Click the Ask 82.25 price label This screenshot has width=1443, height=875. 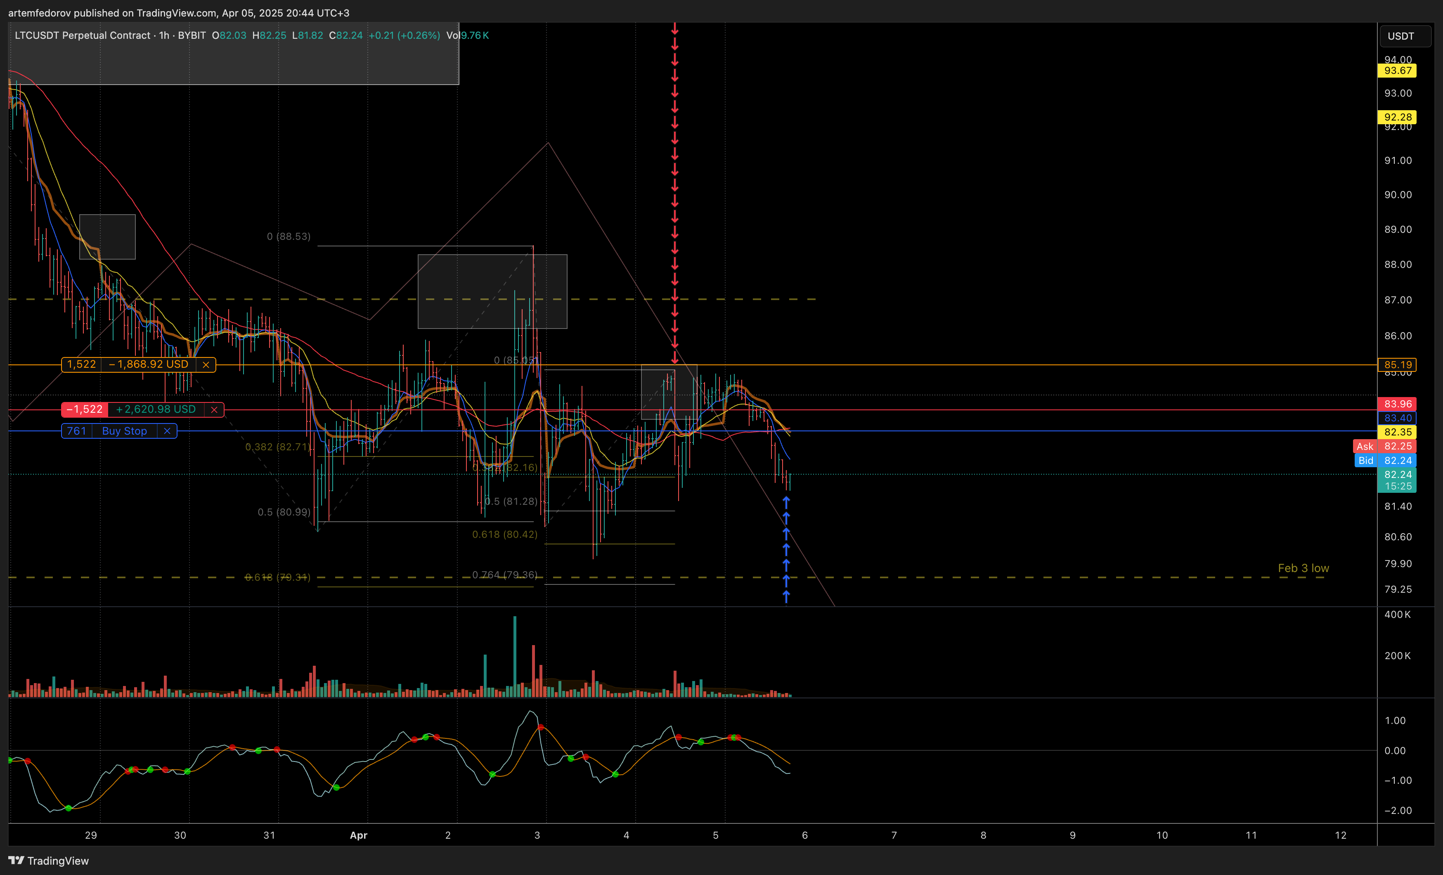point(1384,446)
